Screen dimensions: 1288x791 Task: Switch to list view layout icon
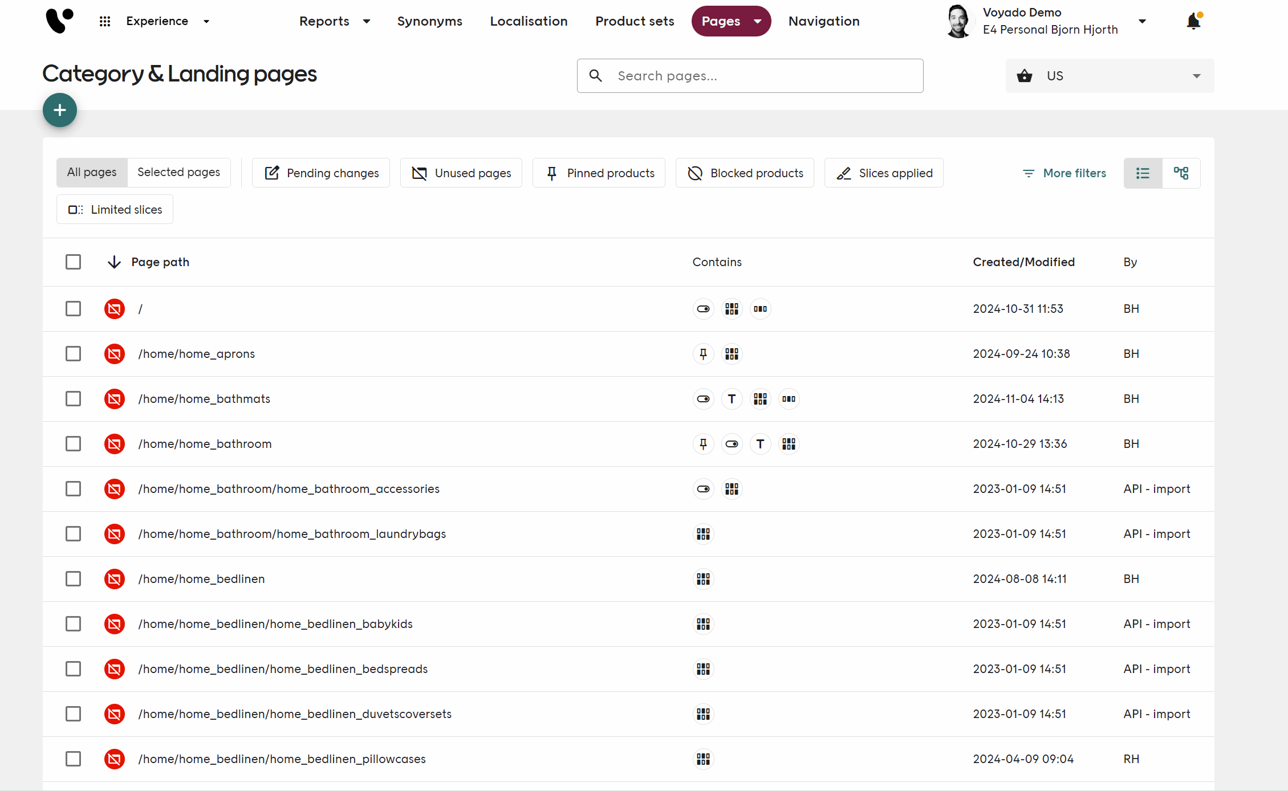click(x=1143, y=173)
